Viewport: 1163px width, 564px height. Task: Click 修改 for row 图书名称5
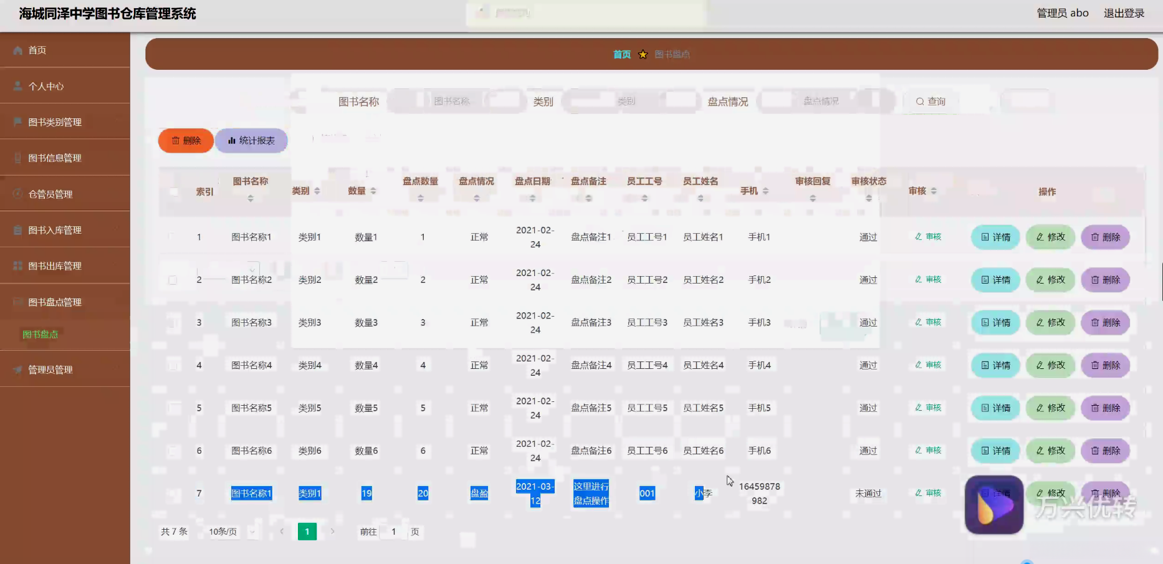tap(1050, 408)
